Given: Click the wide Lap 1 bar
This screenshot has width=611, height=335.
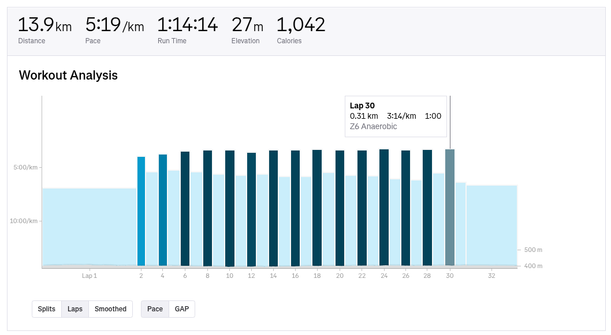Looking at the screenshot, I should point(90,227).
